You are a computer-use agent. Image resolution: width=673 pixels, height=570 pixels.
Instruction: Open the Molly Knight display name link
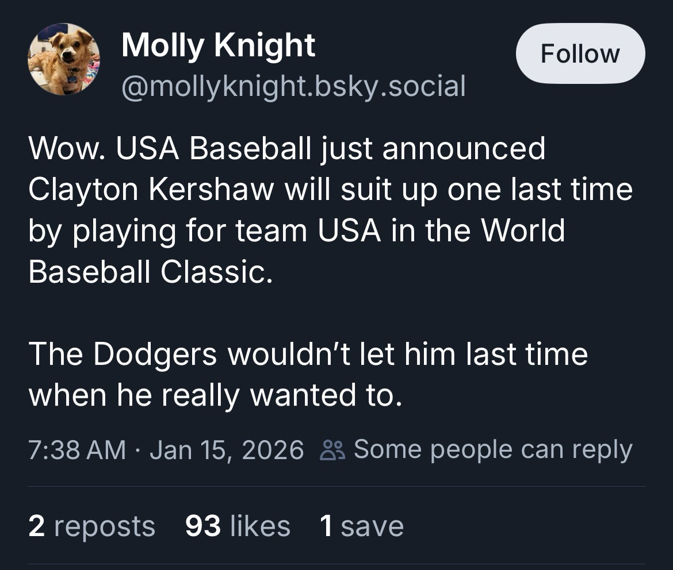[x=218, y=45]
